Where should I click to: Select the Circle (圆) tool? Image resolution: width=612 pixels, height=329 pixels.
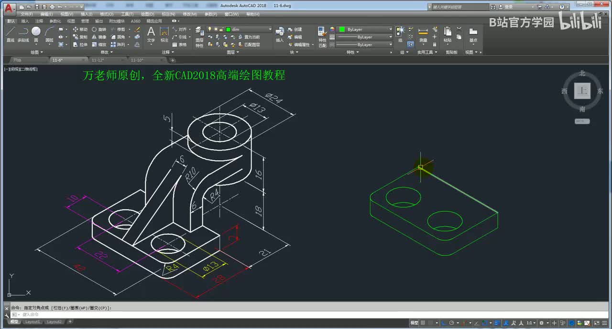pos(36,34)
